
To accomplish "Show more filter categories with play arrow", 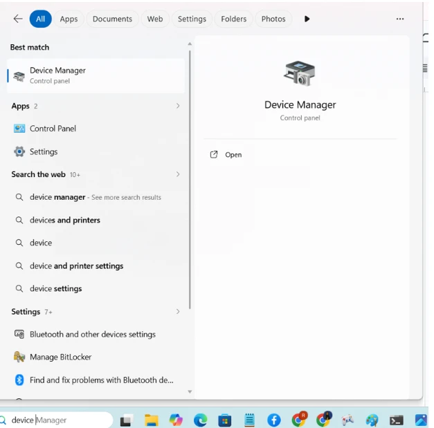I will pos(307,19).
